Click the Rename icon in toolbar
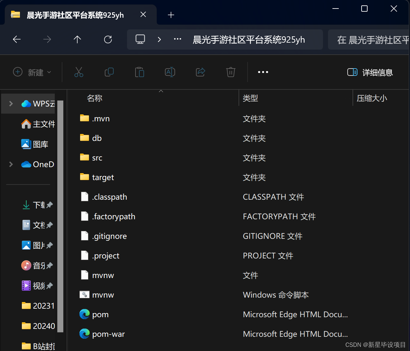Screen dimensions: 410x351 (170, 72)
